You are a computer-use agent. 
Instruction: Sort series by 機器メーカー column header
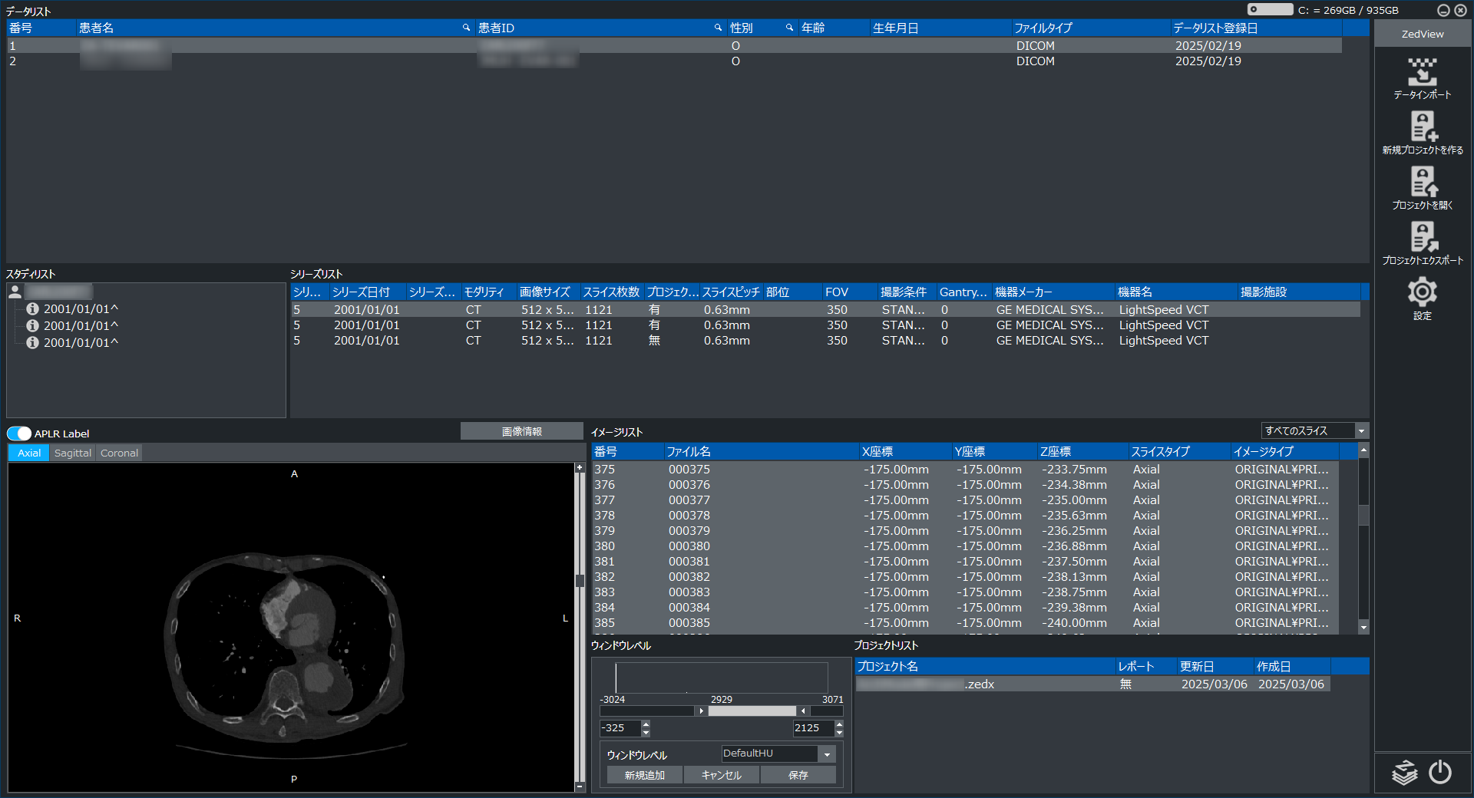coord(1053,292)
